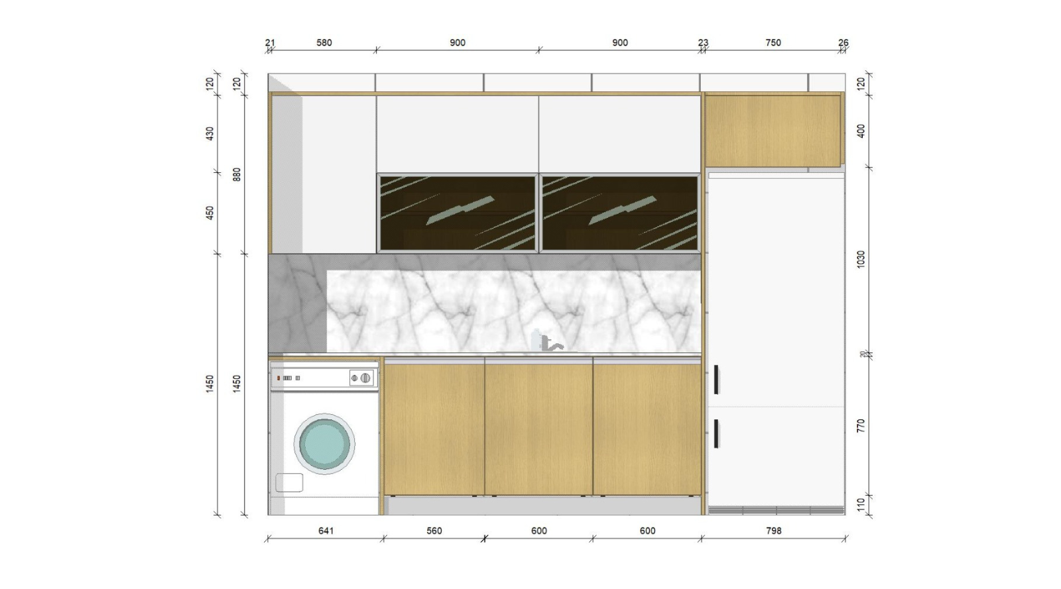Select the wooden cabinet above the fridge

tap(773, 131)
